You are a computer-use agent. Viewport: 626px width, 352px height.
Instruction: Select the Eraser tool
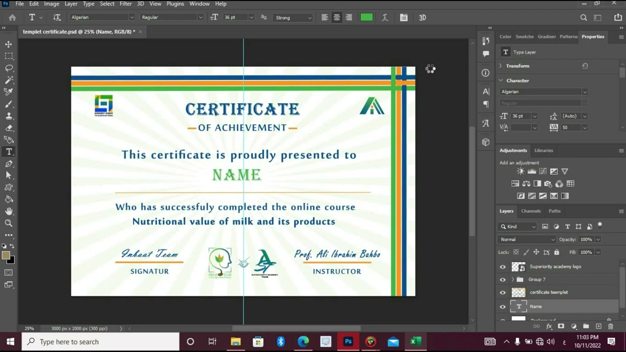tap(9, 128)
